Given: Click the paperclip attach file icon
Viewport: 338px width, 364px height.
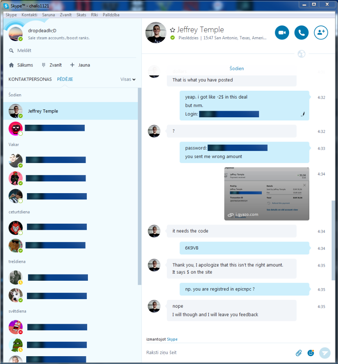Looking at the screenshot, I should (x=299, y=353).
